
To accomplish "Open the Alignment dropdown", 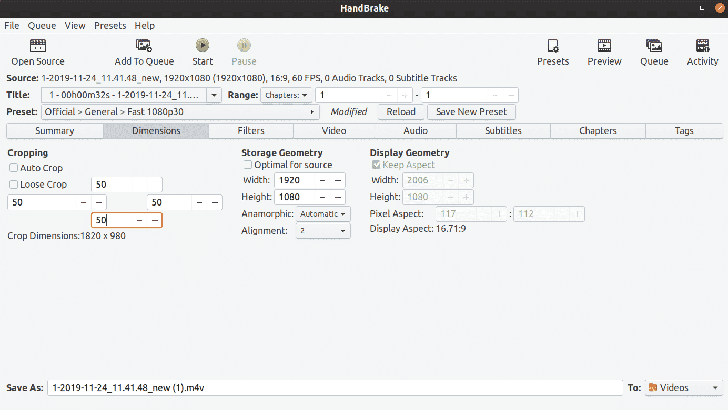I will 323,231.
